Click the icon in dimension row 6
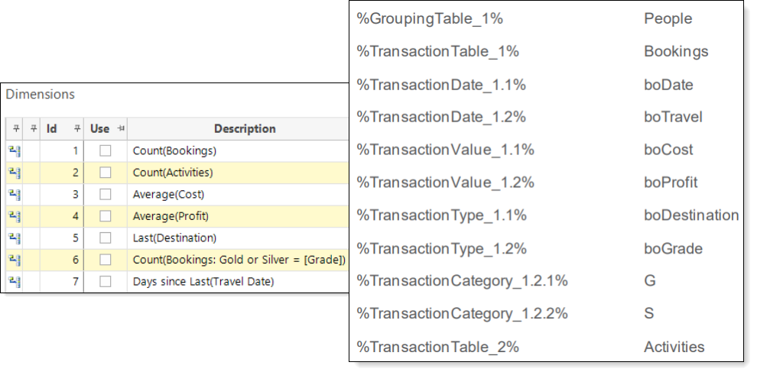Screen dimensions: 757x375 (x=15, y=260)
